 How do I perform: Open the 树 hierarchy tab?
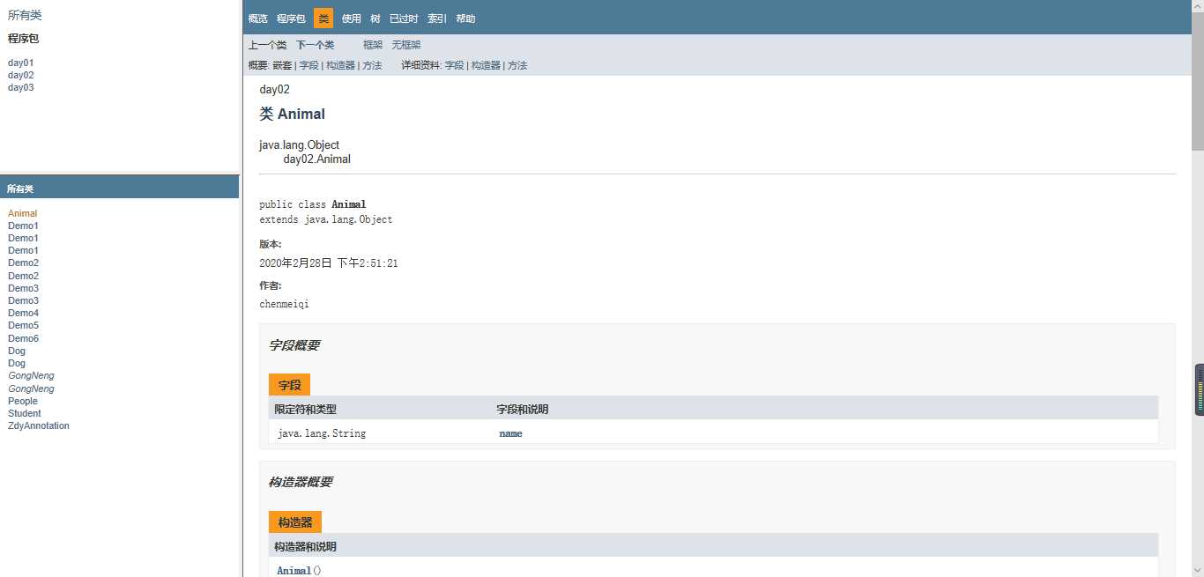[x=375, y=18]
